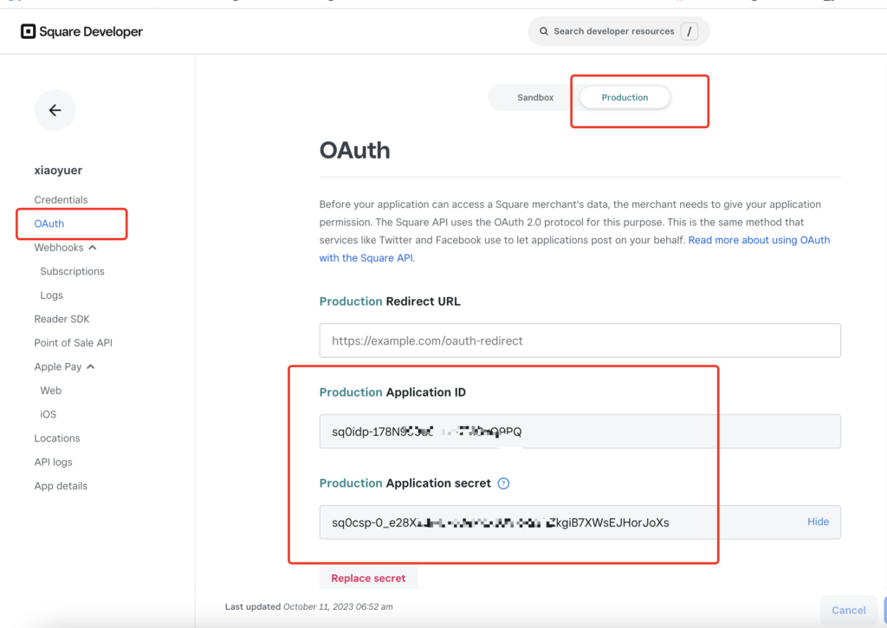Click the slash shortcut key icon

click(689, 31)
